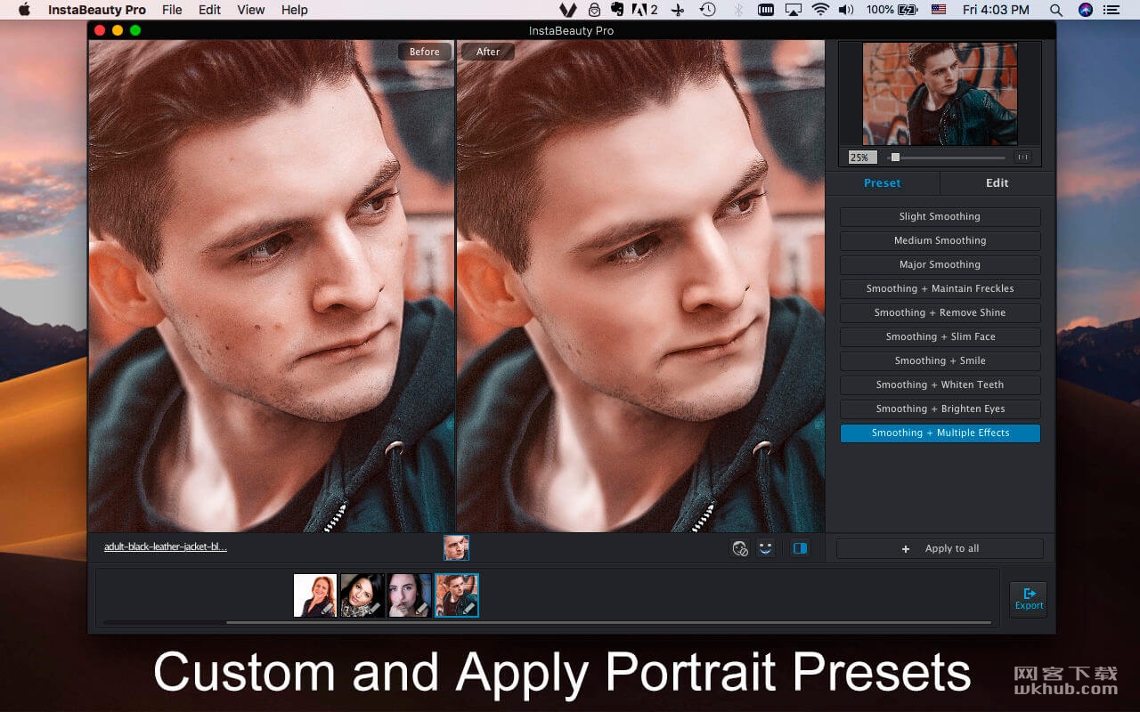Image resolution: width=1140 pixels, height=712 pixels.
Task: Click the Bluetooth menu bar icon
Action: (x=737, y=10)
